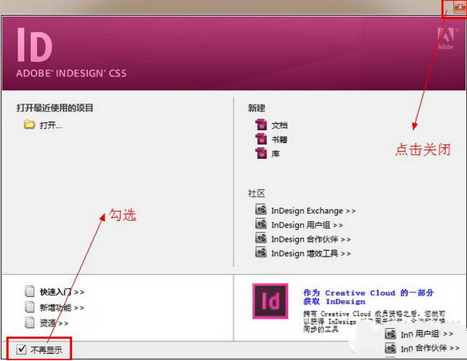
Task: Create a new 库 via its text link
Action: (276, 153)
